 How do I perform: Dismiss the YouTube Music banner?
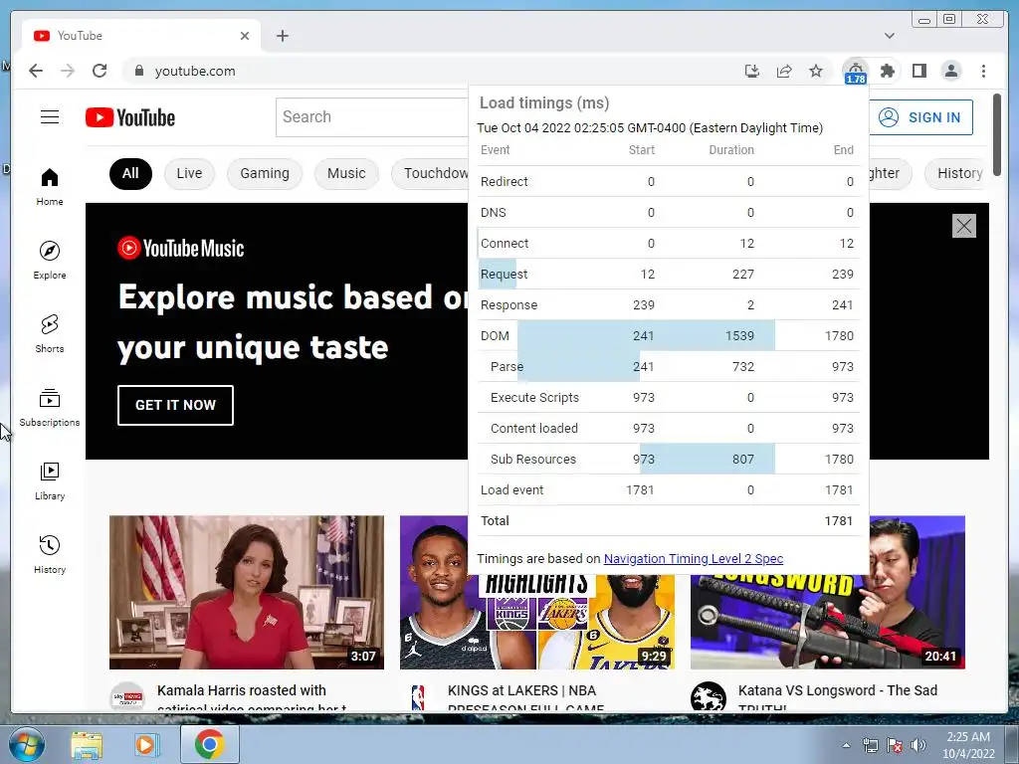point(963,226)
